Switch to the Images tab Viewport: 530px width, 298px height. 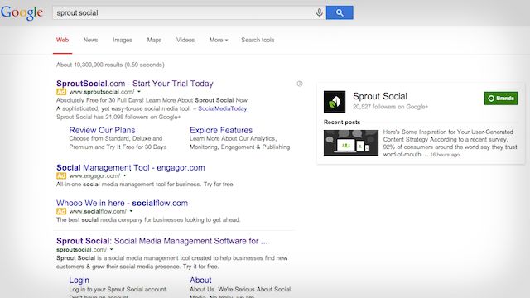(123, 40)
